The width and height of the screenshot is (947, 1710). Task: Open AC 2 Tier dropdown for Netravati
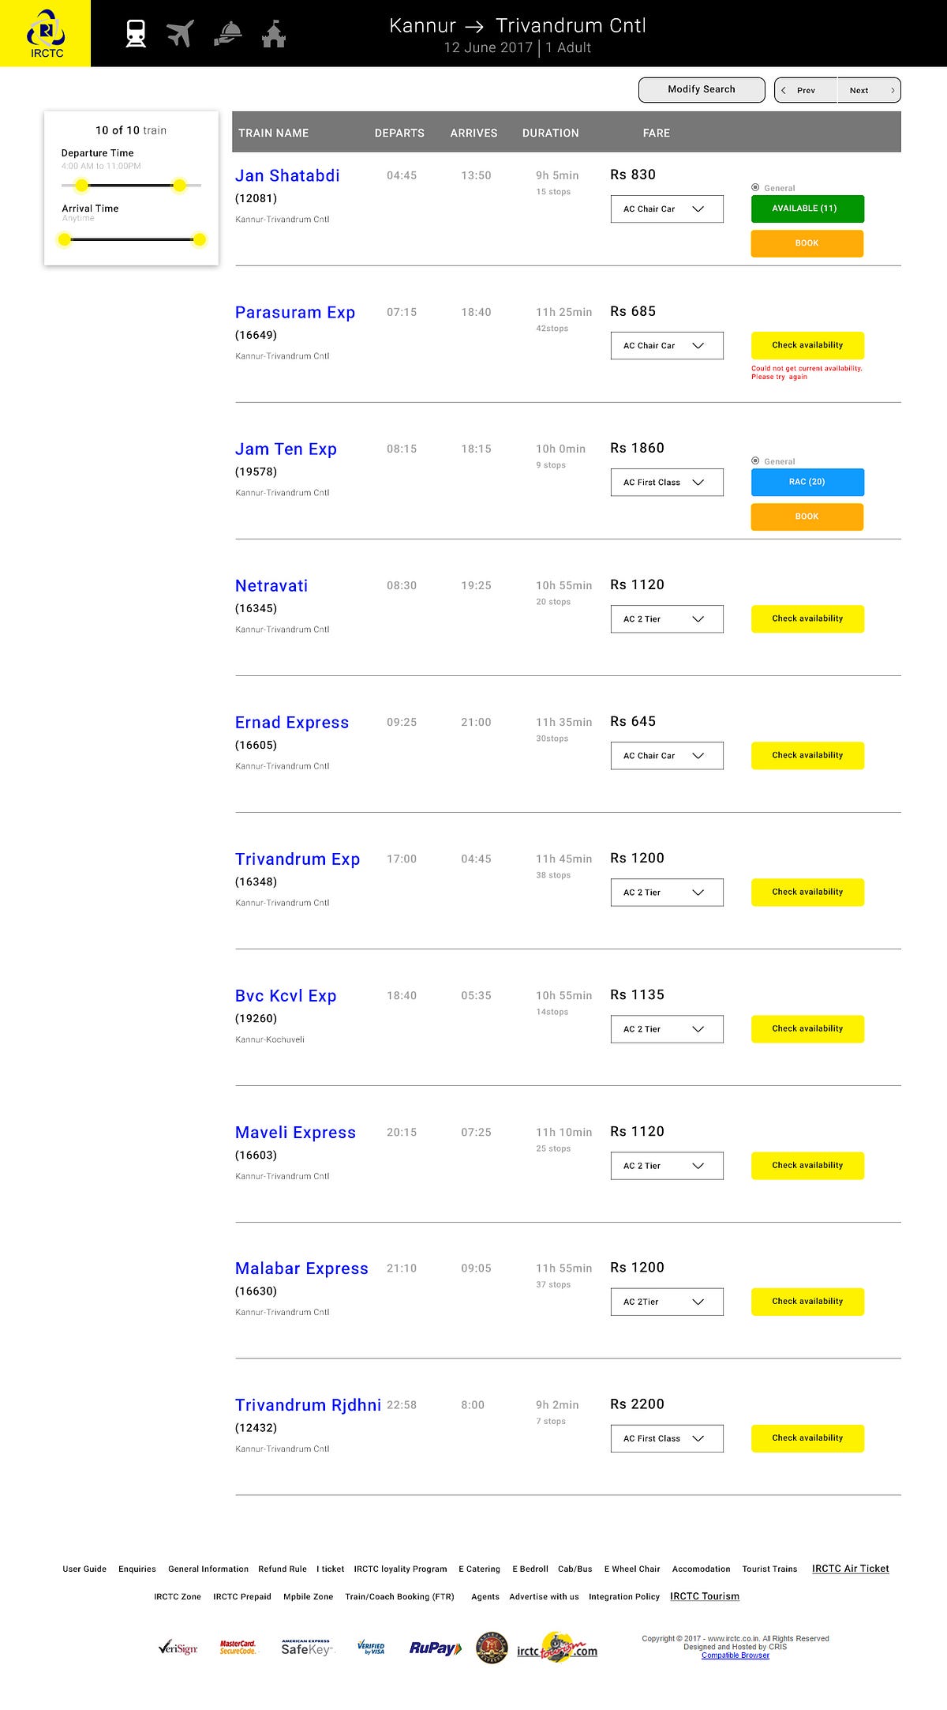tap(667, 619)
